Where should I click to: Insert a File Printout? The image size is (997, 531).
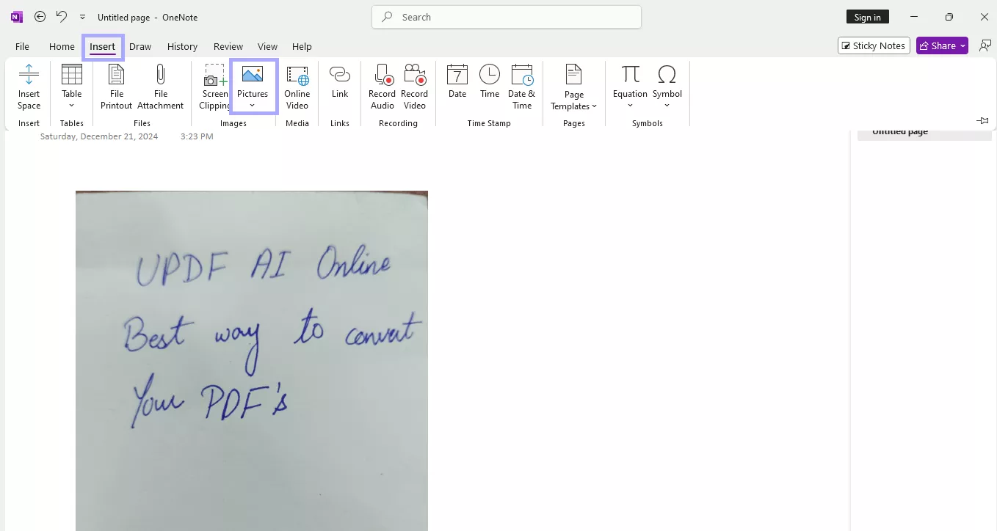click(x=115, y=86)
